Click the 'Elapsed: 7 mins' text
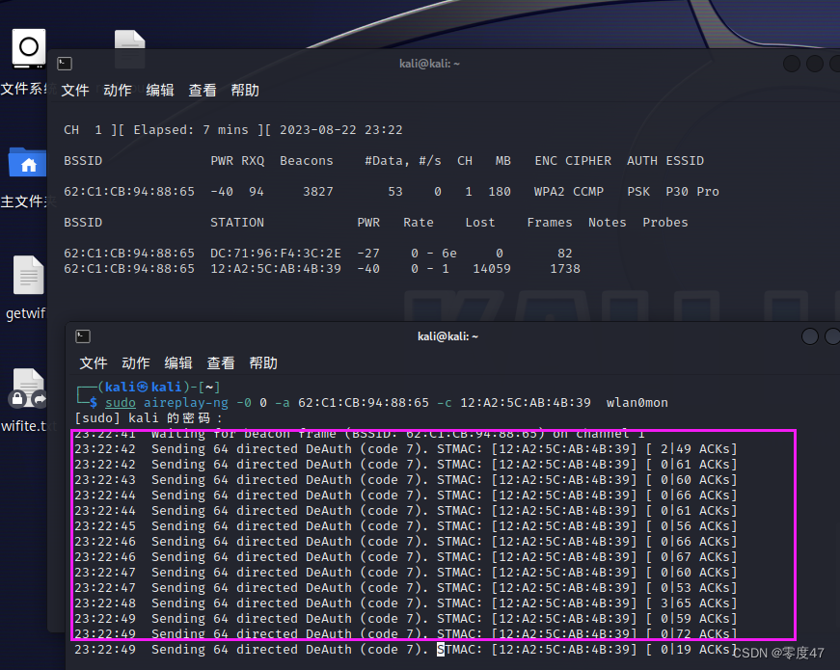 tap(191, 129)
